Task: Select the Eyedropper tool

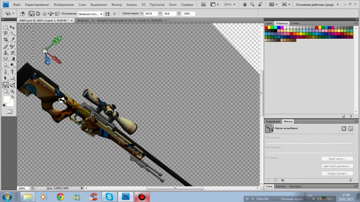Action: 13,40
